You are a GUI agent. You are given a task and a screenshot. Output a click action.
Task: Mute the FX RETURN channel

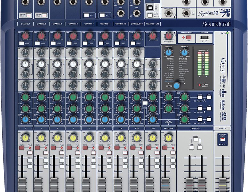click(x=164, y=148)
